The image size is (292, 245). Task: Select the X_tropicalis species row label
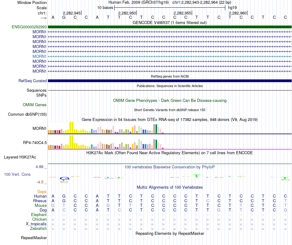[36, 224]
